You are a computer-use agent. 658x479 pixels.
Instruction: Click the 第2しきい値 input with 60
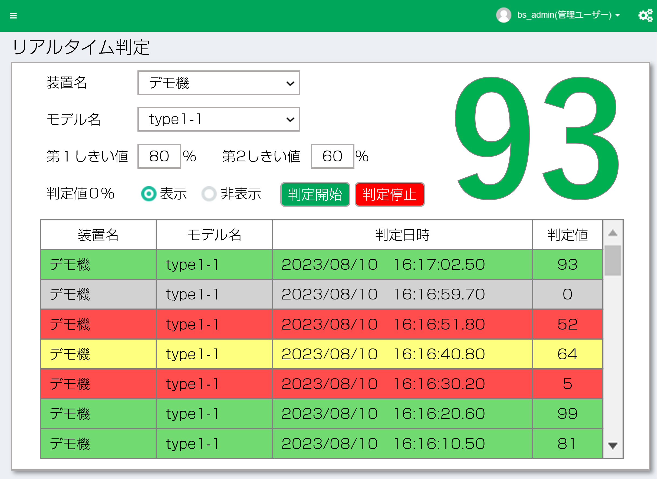click(332, 156)
